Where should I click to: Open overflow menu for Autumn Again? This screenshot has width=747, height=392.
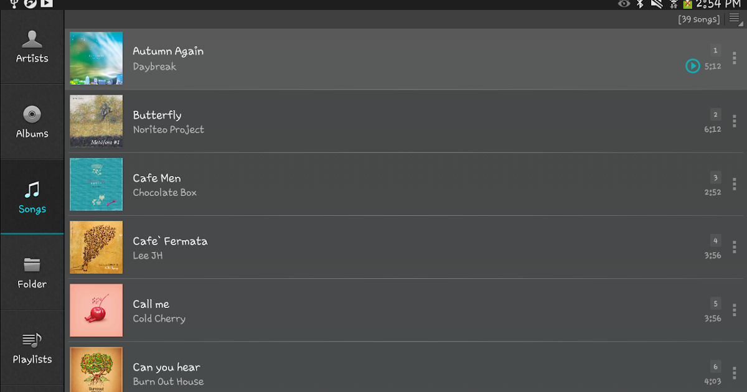735,58
